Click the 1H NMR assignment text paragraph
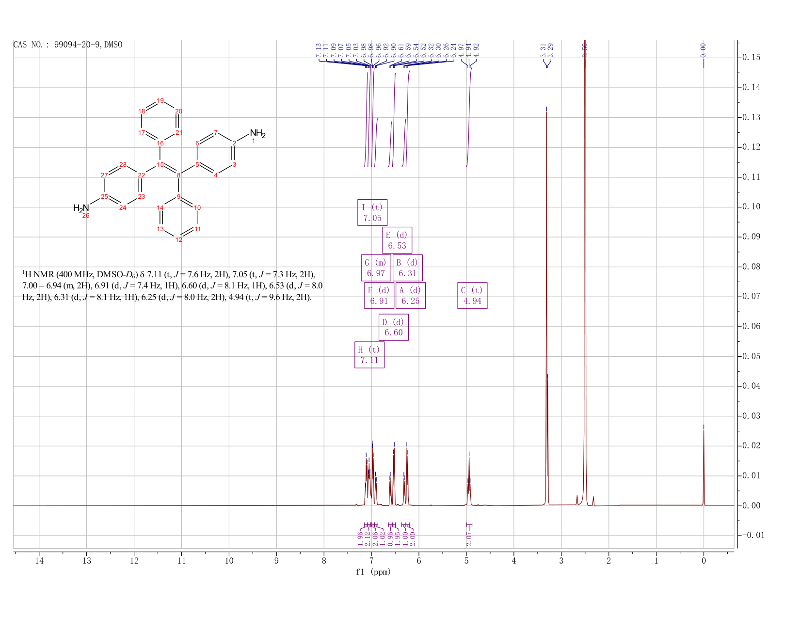 point(173,285)
